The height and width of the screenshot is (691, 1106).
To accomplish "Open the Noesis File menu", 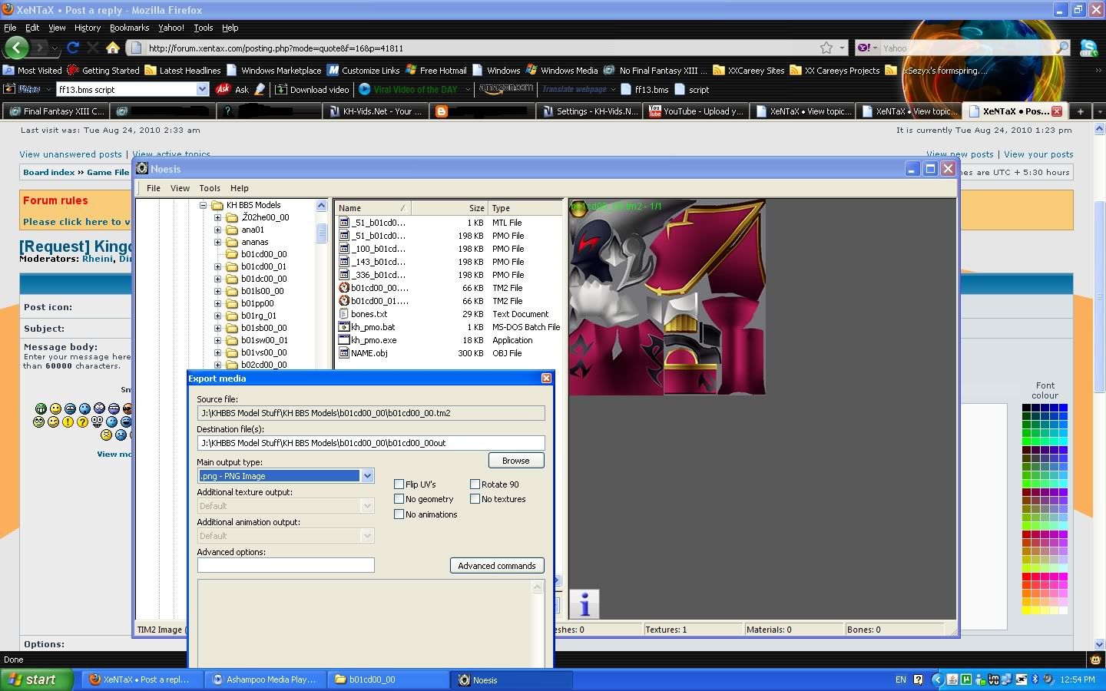I will (x=154, y=188).
